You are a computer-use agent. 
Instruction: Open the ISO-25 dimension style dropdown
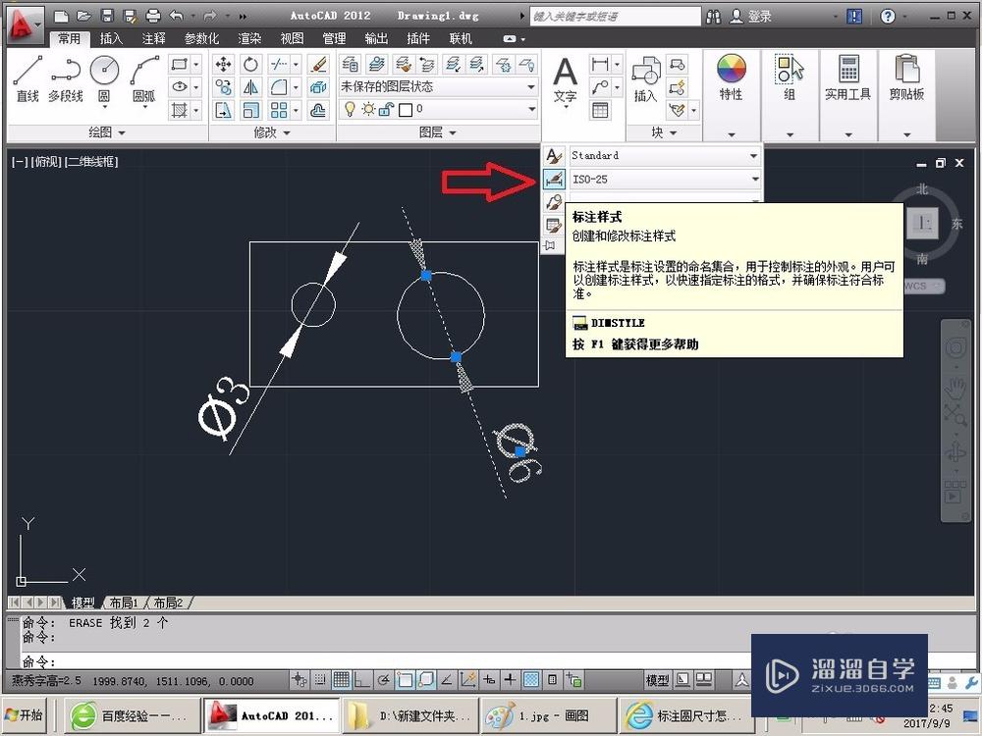coord(665,179)
